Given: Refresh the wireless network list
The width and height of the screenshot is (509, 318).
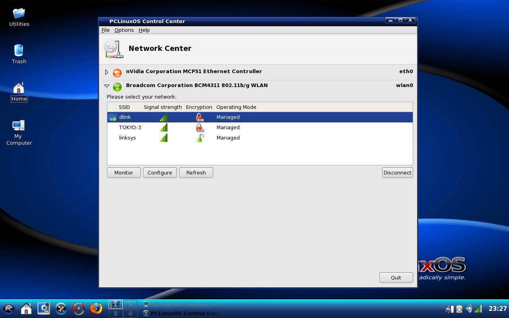Looking at the screenshot, I should [196, 173].
